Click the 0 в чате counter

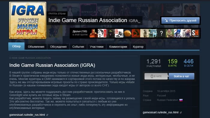pos(156,76)
